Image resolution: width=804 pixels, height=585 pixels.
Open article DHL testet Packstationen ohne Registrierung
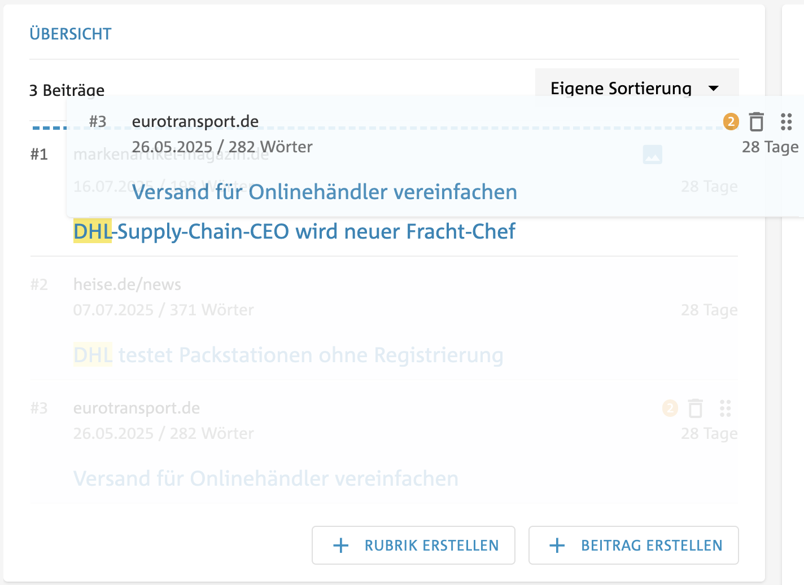pyautogui.click(x=288, y=355)
